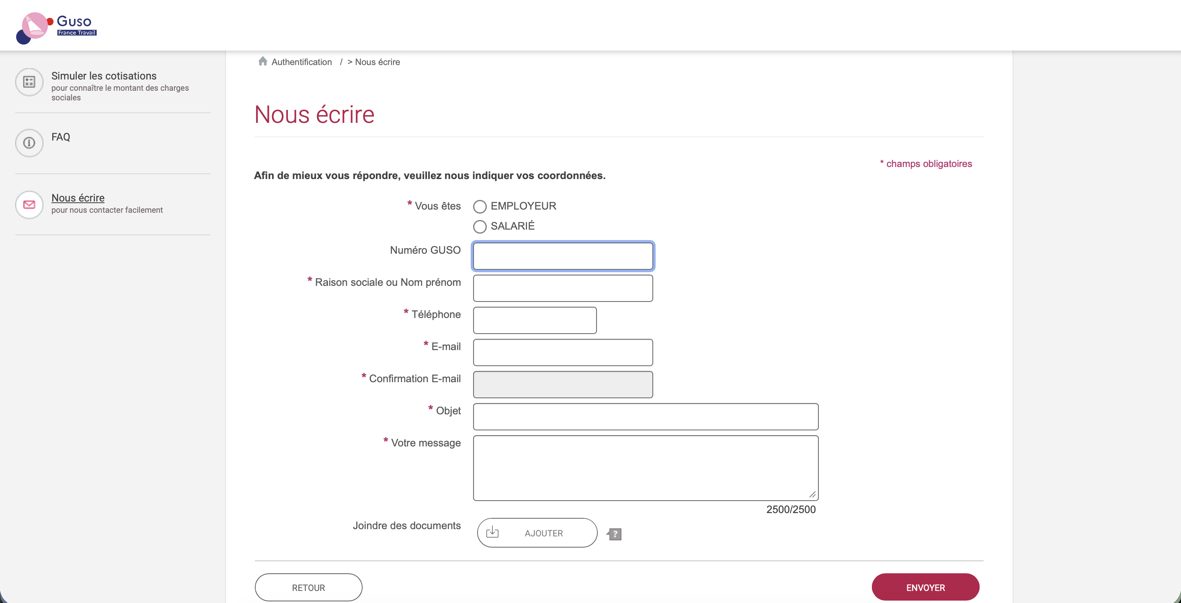Select the SALARIÉ radio button
This screenshot has height=603, width=1181.
480,226
